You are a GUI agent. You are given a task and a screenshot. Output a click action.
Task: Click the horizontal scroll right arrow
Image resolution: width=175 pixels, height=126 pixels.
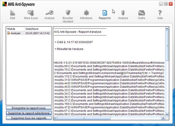163,118
